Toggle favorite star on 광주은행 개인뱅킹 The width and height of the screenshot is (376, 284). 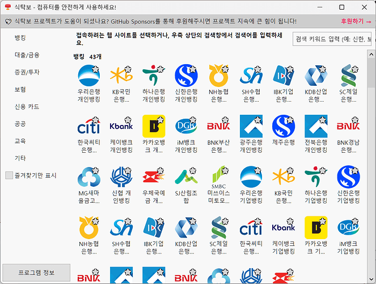pyautogui.click(x=257, y=120)
